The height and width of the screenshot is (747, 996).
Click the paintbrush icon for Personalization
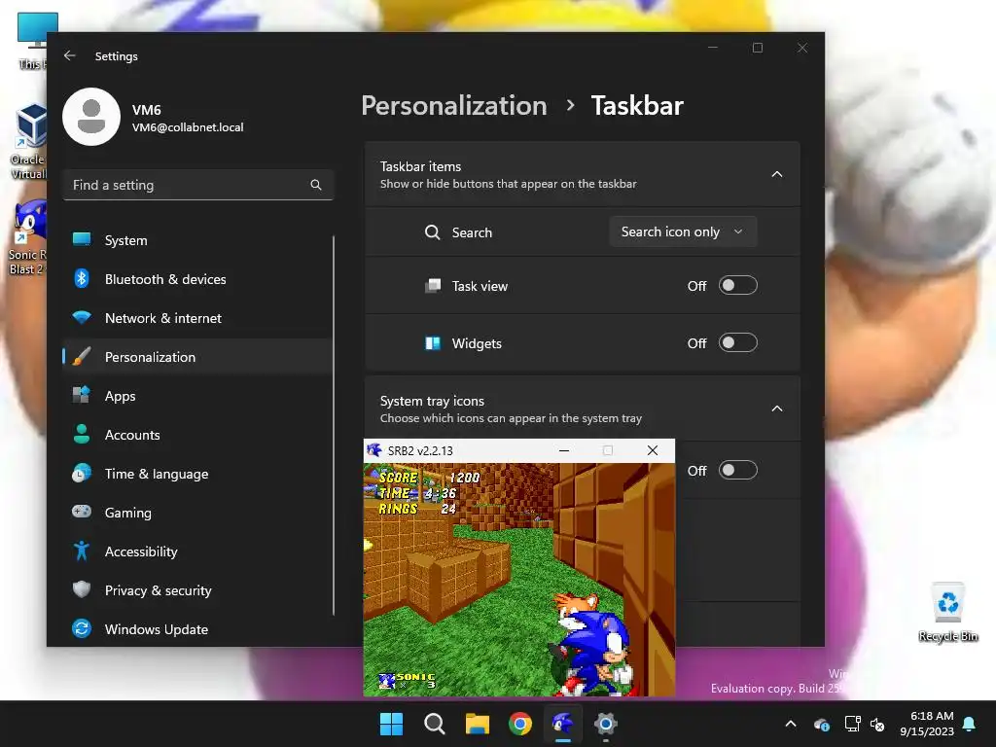82,356
